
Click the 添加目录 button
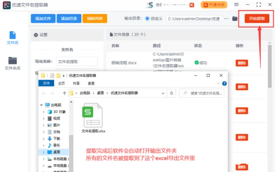point(69,19)
